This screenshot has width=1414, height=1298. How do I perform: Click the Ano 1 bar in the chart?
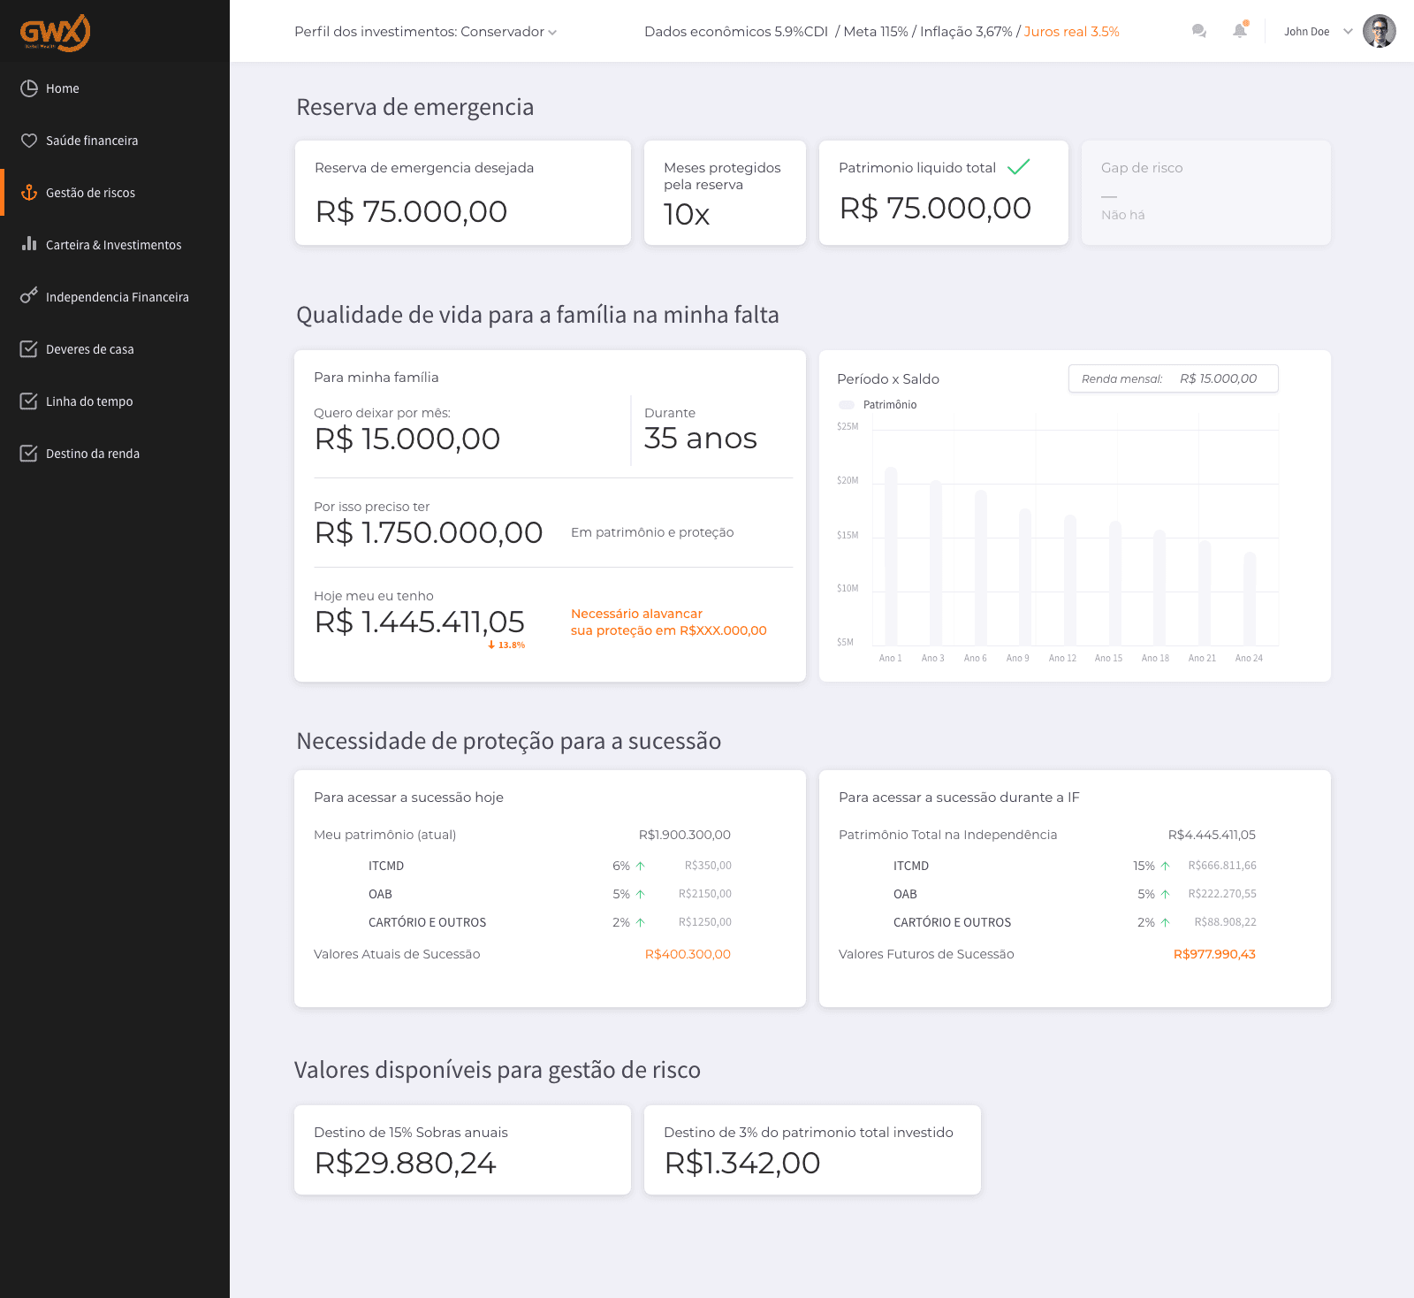(x=891, y=556)
